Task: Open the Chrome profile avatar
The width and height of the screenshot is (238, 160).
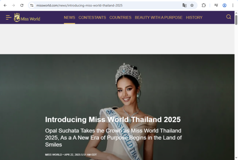Action: [x=224, y=6]
